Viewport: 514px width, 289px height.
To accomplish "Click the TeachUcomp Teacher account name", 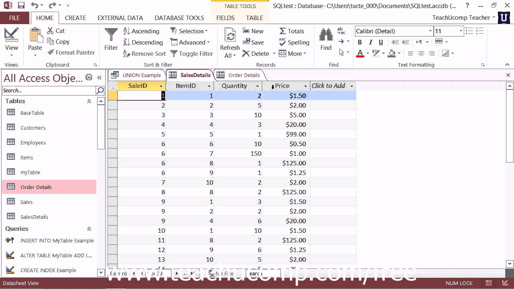I will 461,18.
